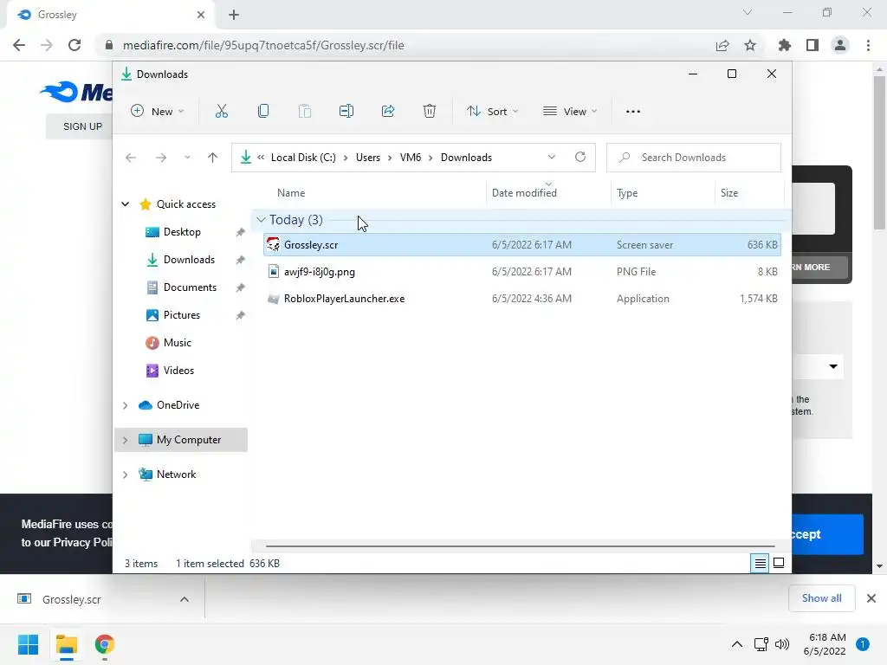
Task: Select Desktop in Quick access
Action: 182,232
